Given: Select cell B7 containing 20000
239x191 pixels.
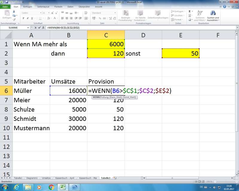Looking at the screenshot, I should tap(68, 100).
